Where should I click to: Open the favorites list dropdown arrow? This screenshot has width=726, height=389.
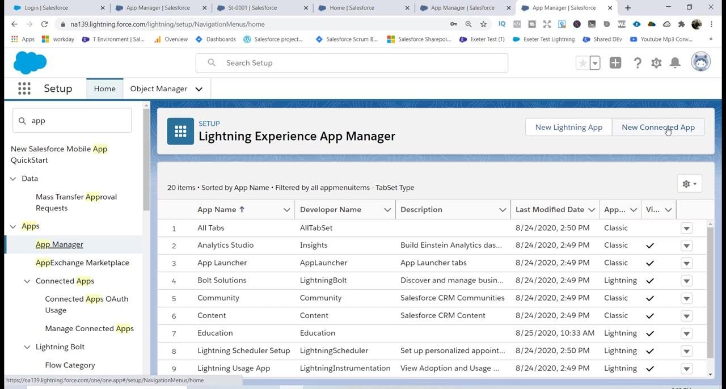click(x=595, y=63)
